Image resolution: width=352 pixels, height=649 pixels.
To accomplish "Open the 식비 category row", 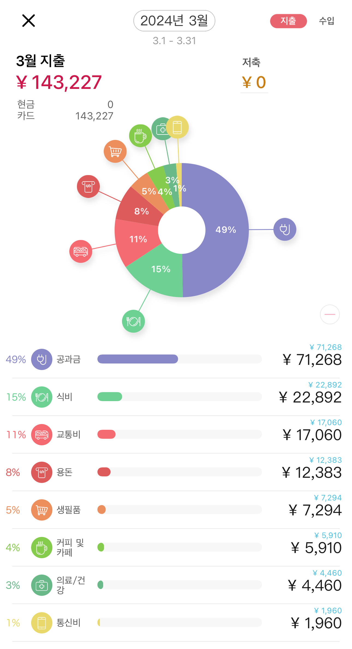I will pos(176,397).
